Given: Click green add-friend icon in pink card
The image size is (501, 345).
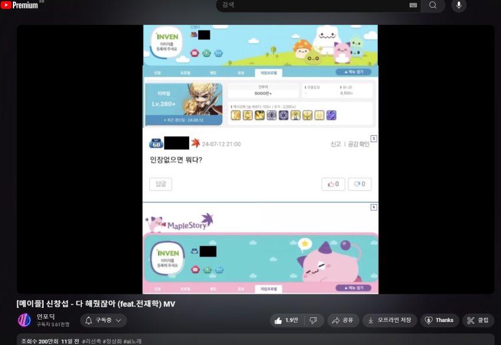Looking at the screenshot, I should tap(207, 270).
